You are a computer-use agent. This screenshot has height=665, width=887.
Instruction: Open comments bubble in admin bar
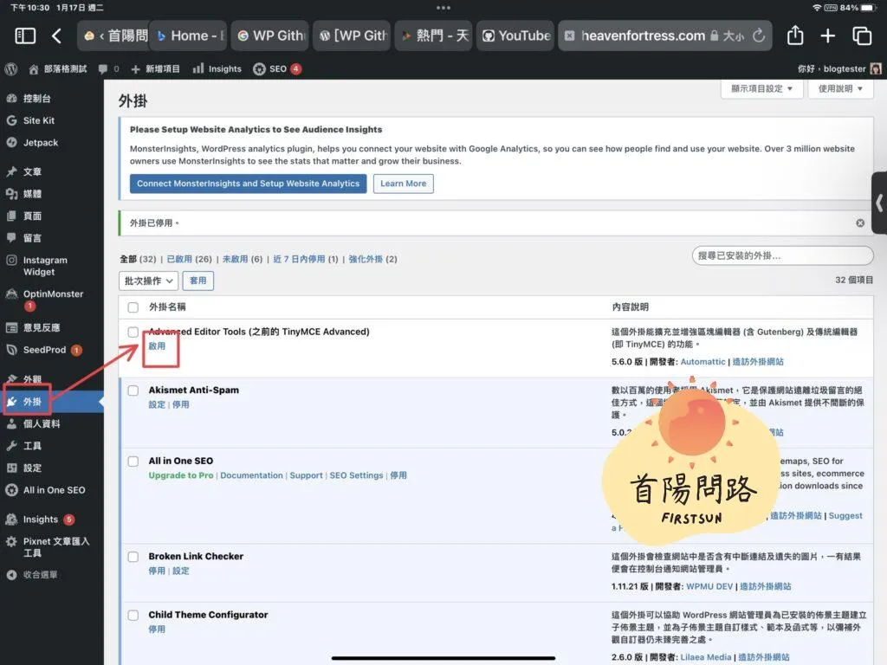tap(104, 68)
